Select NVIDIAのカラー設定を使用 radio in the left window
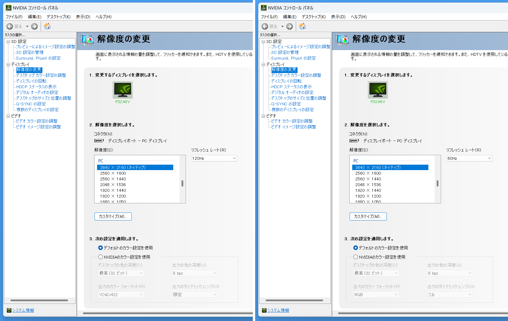This screenshot has height=321, width=508. point(100,257)
